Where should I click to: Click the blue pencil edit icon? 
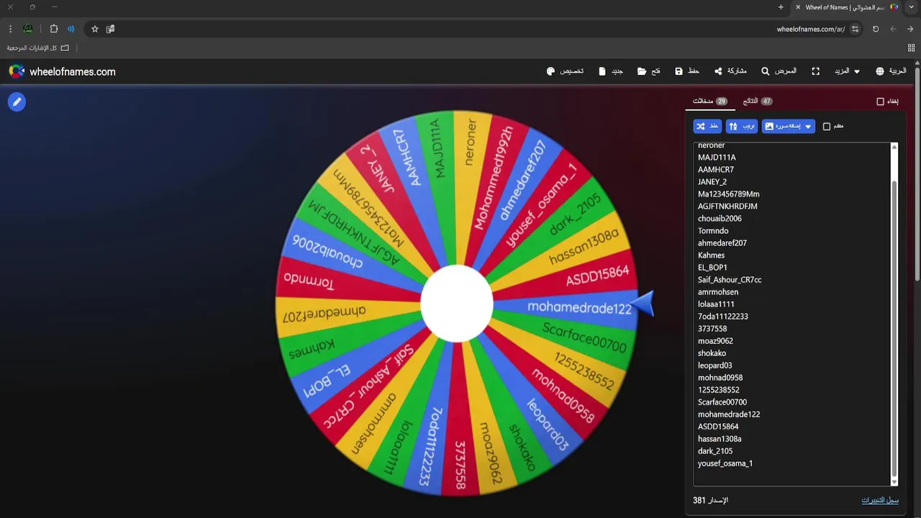click(17, 102)
